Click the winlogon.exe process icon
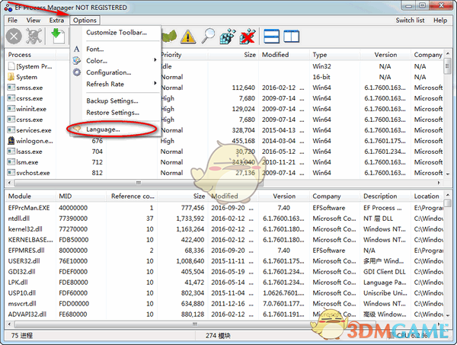 11,141
